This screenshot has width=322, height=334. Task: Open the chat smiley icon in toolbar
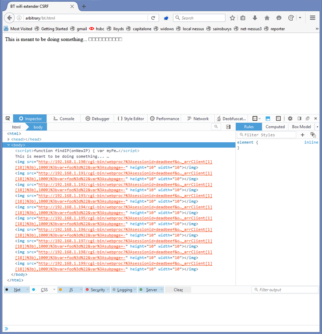[x=279, y=18]
